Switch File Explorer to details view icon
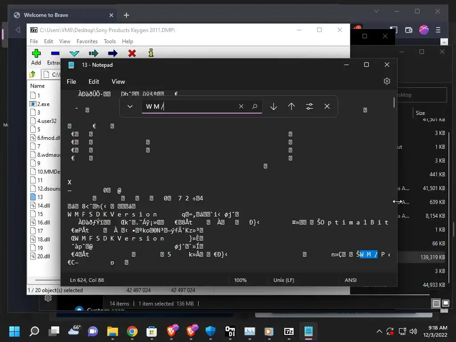The width and height of the screenshot is (456, 342). point(436,304)
